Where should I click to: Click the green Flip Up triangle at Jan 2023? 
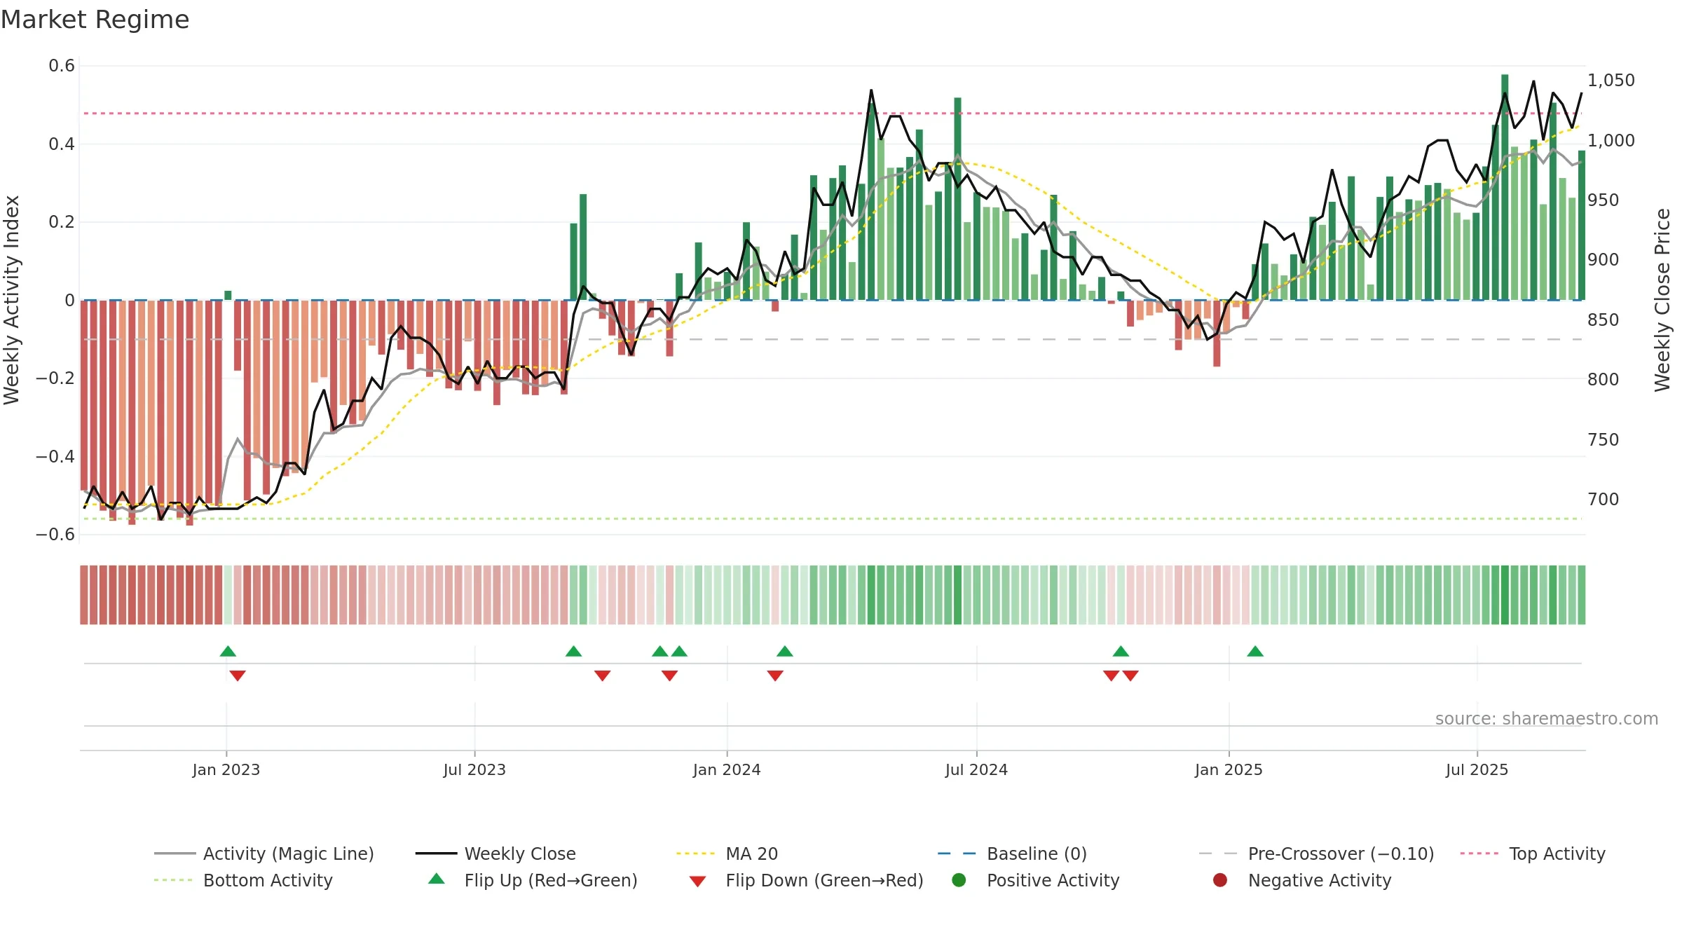coord(228,651)
